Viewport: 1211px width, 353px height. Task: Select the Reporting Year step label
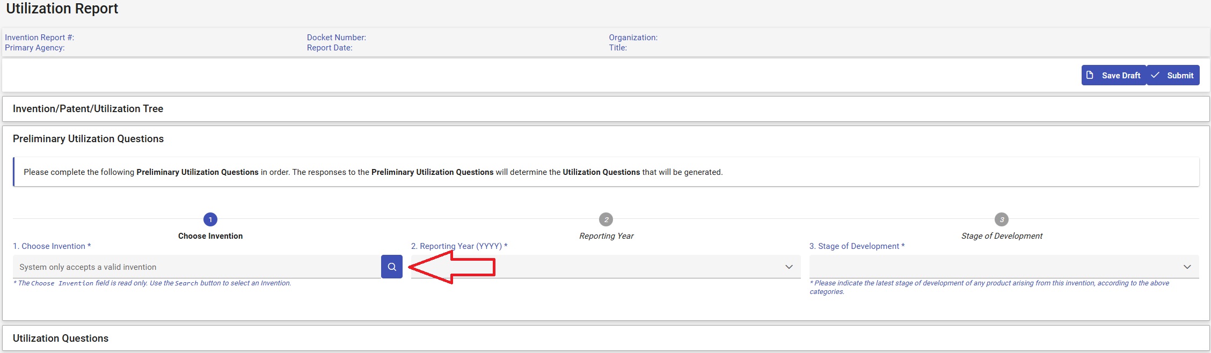point(607,236)
